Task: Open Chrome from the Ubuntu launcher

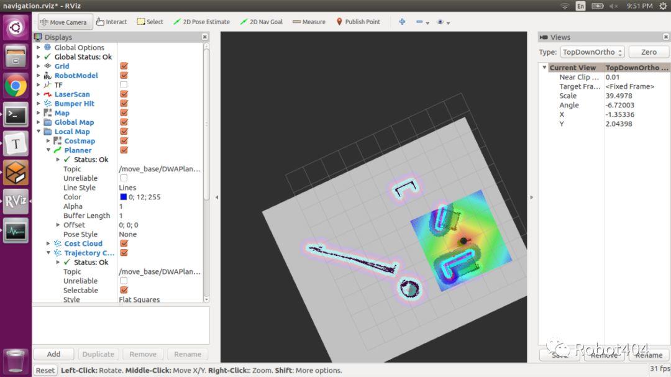Action: [x=16, y=85]
